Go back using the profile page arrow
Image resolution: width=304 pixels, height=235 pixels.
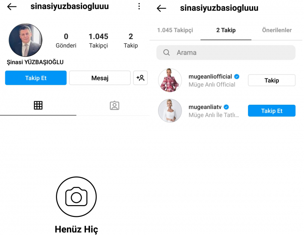pos(12,6)
